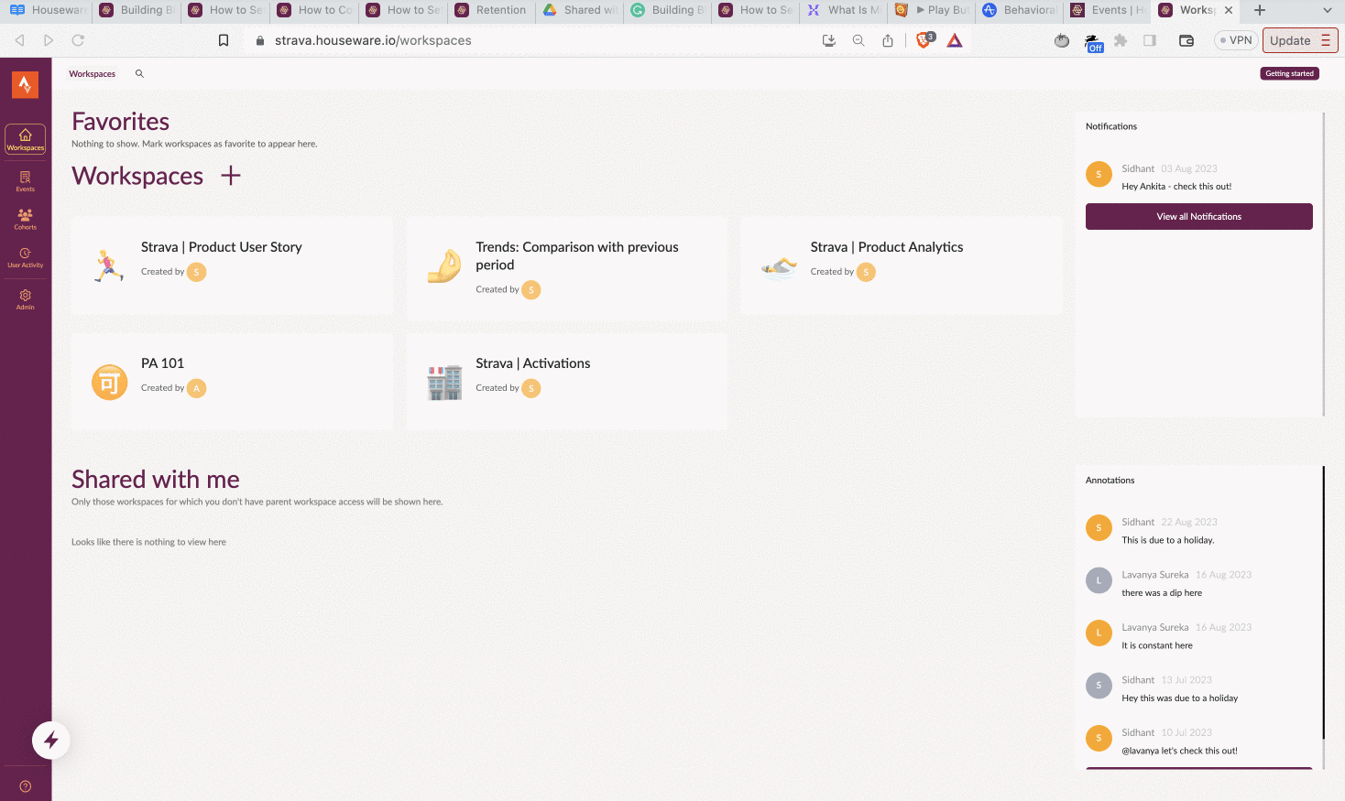Open User Activity in the sidebar

point(25,257)
